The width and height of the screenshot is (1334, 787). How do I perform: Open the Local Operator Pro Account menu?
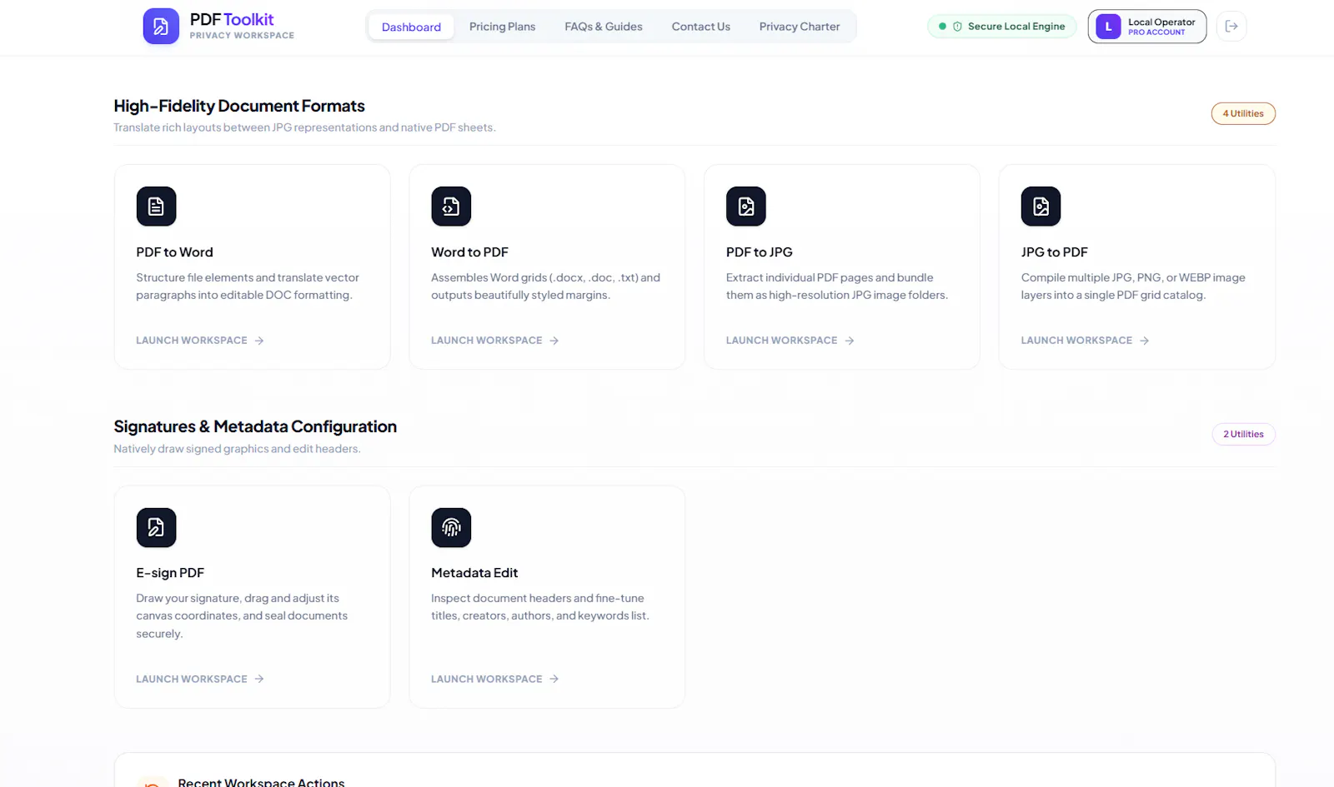click(x=1147, y=27)
